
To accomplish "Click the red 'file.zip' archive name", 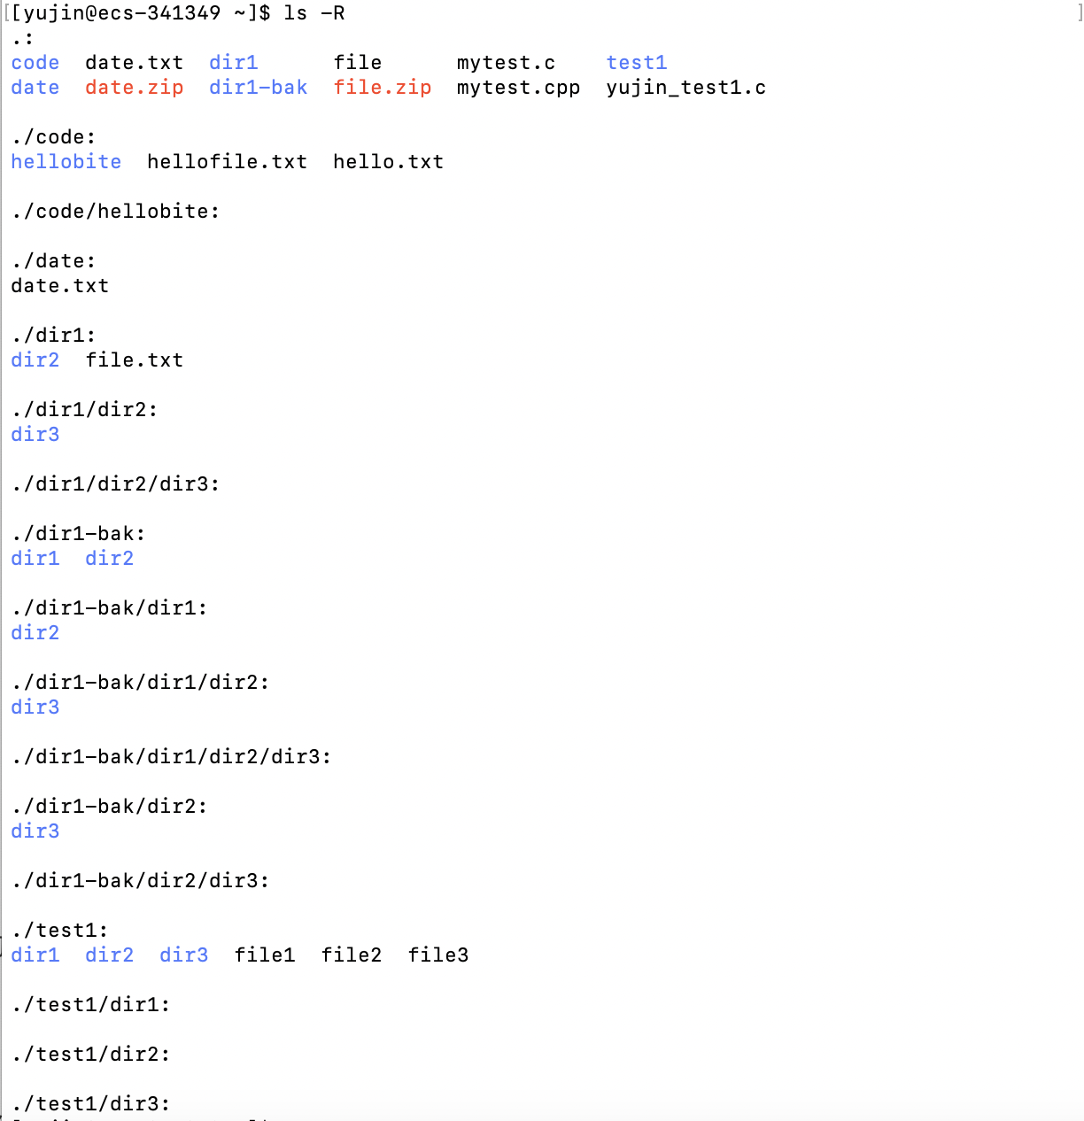I will coord(383,88).
